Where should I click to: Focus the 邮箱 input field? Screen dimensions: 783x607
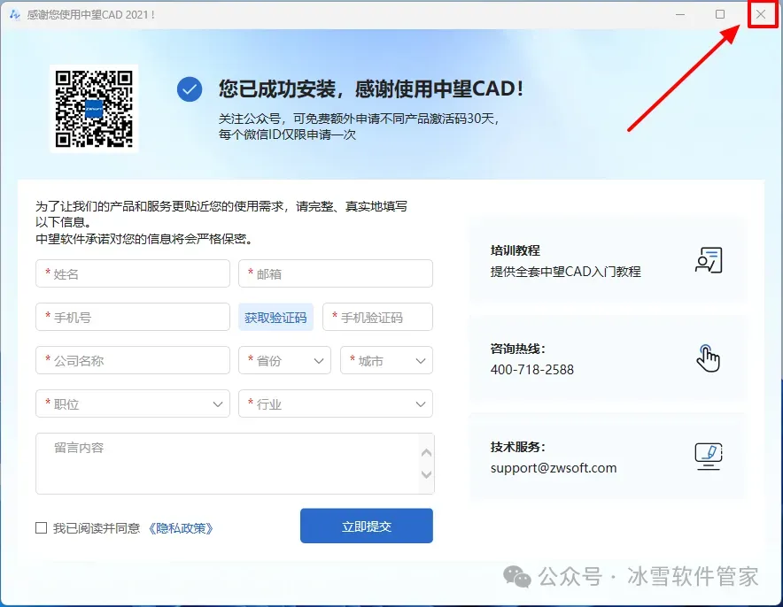point(336,273)
